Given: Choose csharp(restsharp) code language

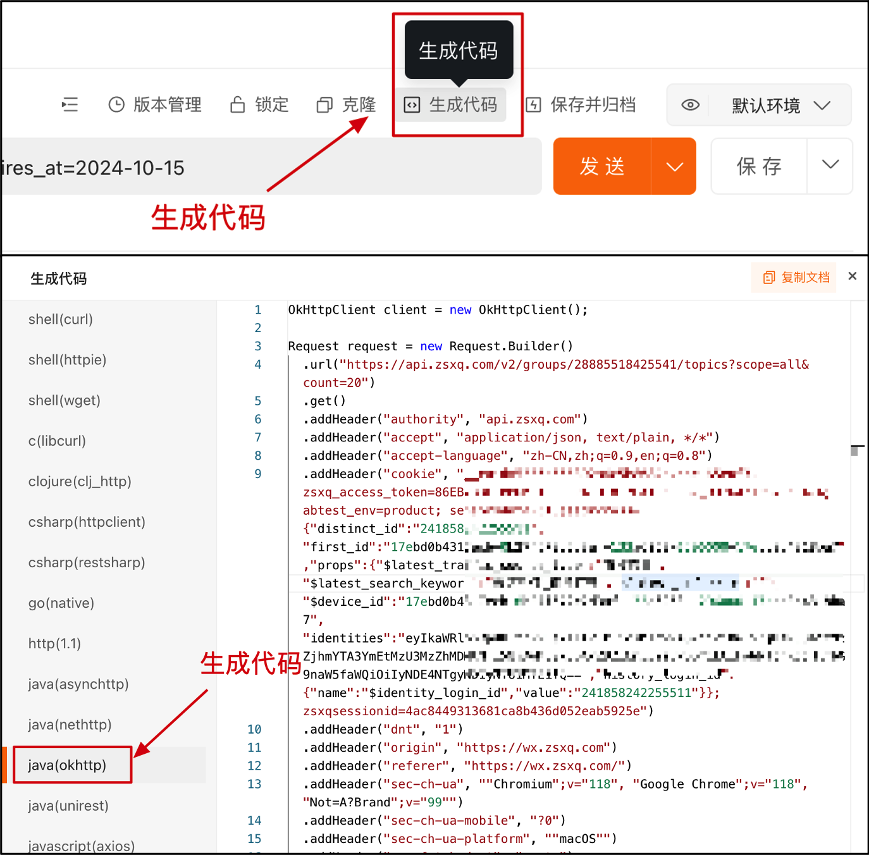Looking at the screenshot, I should pos(87,563).
